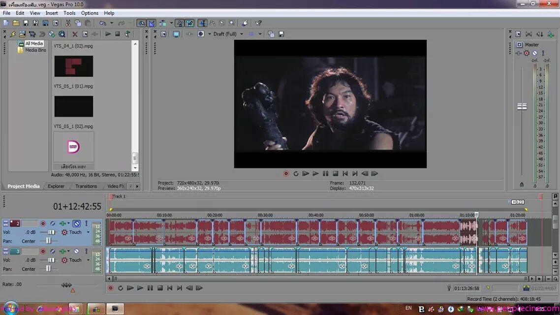Click record button under video preview

[x=286, y=174]
